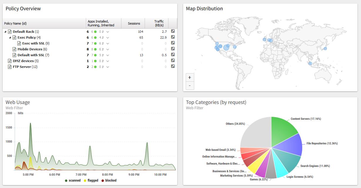The height and width of the screenshot is (188, 361).
Task: Click traffic value 22.9 for Exec Policy
Action: (x=163, y=37)
